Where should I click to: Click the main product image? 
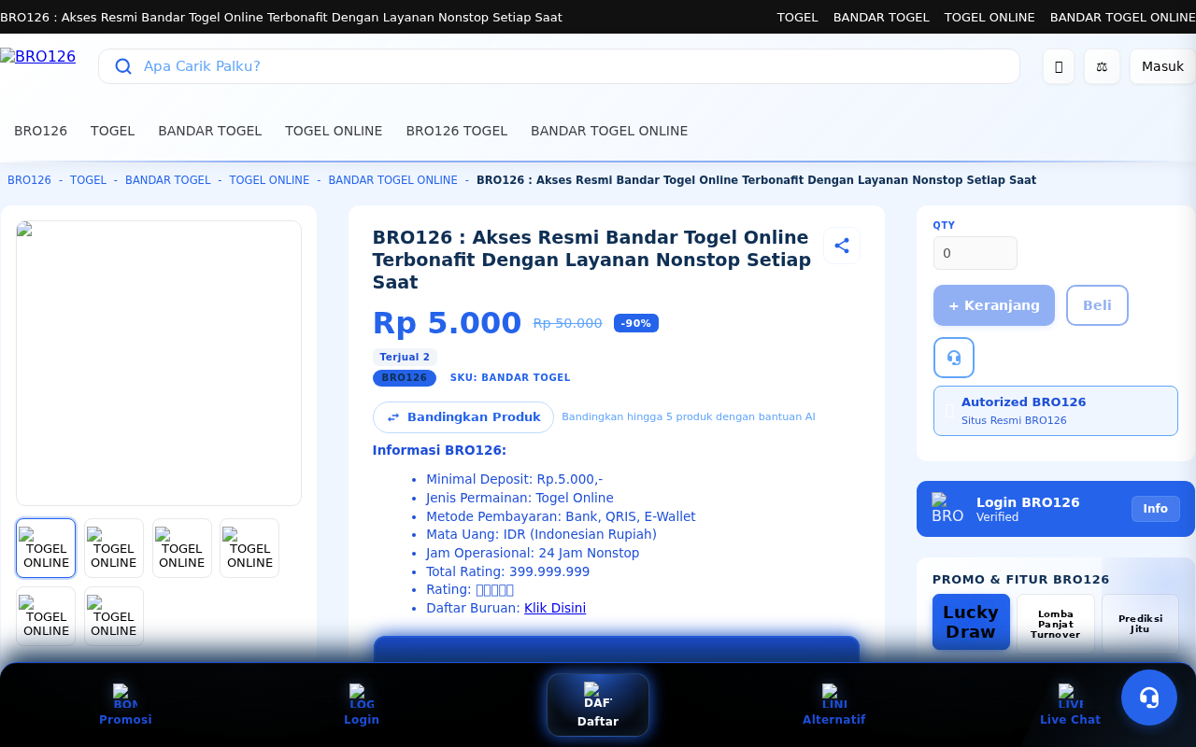(159, 363)
